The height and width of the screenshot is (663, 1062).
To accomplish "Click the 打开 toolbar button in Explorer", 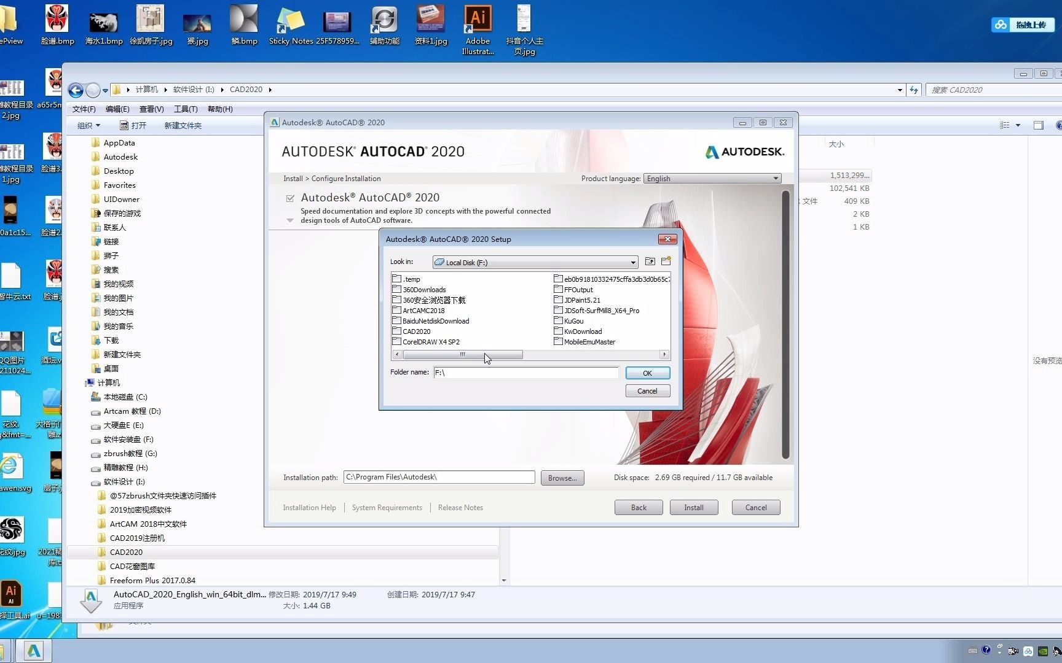I will pos(133,125).
